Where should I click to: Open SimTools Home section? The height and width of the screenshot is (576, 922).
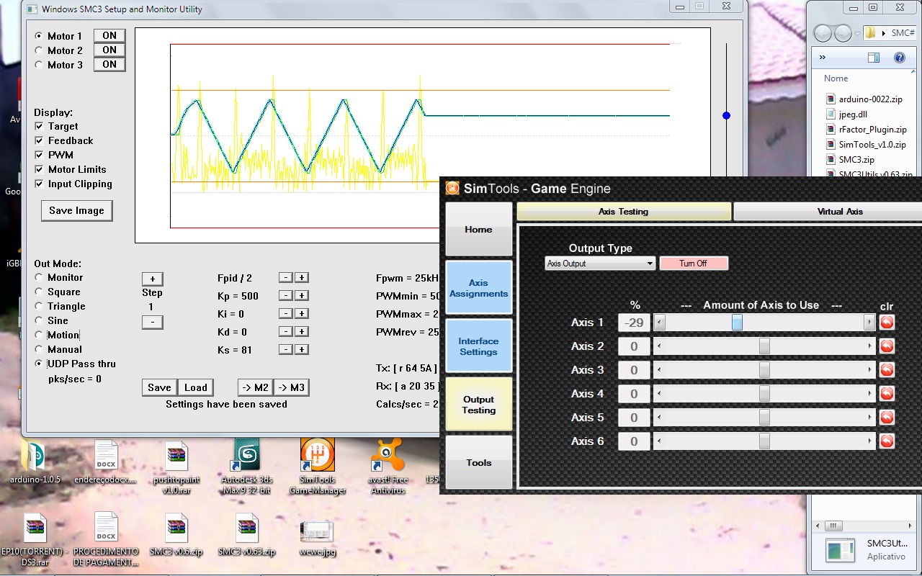(x=478, y=229)
